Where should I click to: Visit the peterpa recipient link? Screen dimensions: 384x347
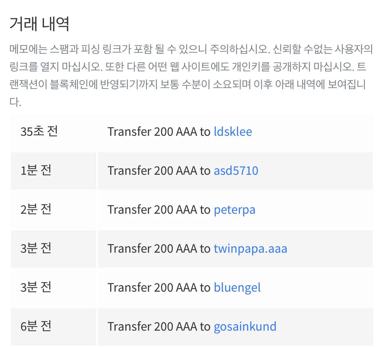click(x=235, y=210)
